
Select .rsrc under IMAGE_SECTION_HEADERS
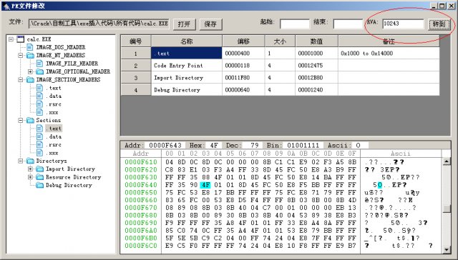point(54,104)
